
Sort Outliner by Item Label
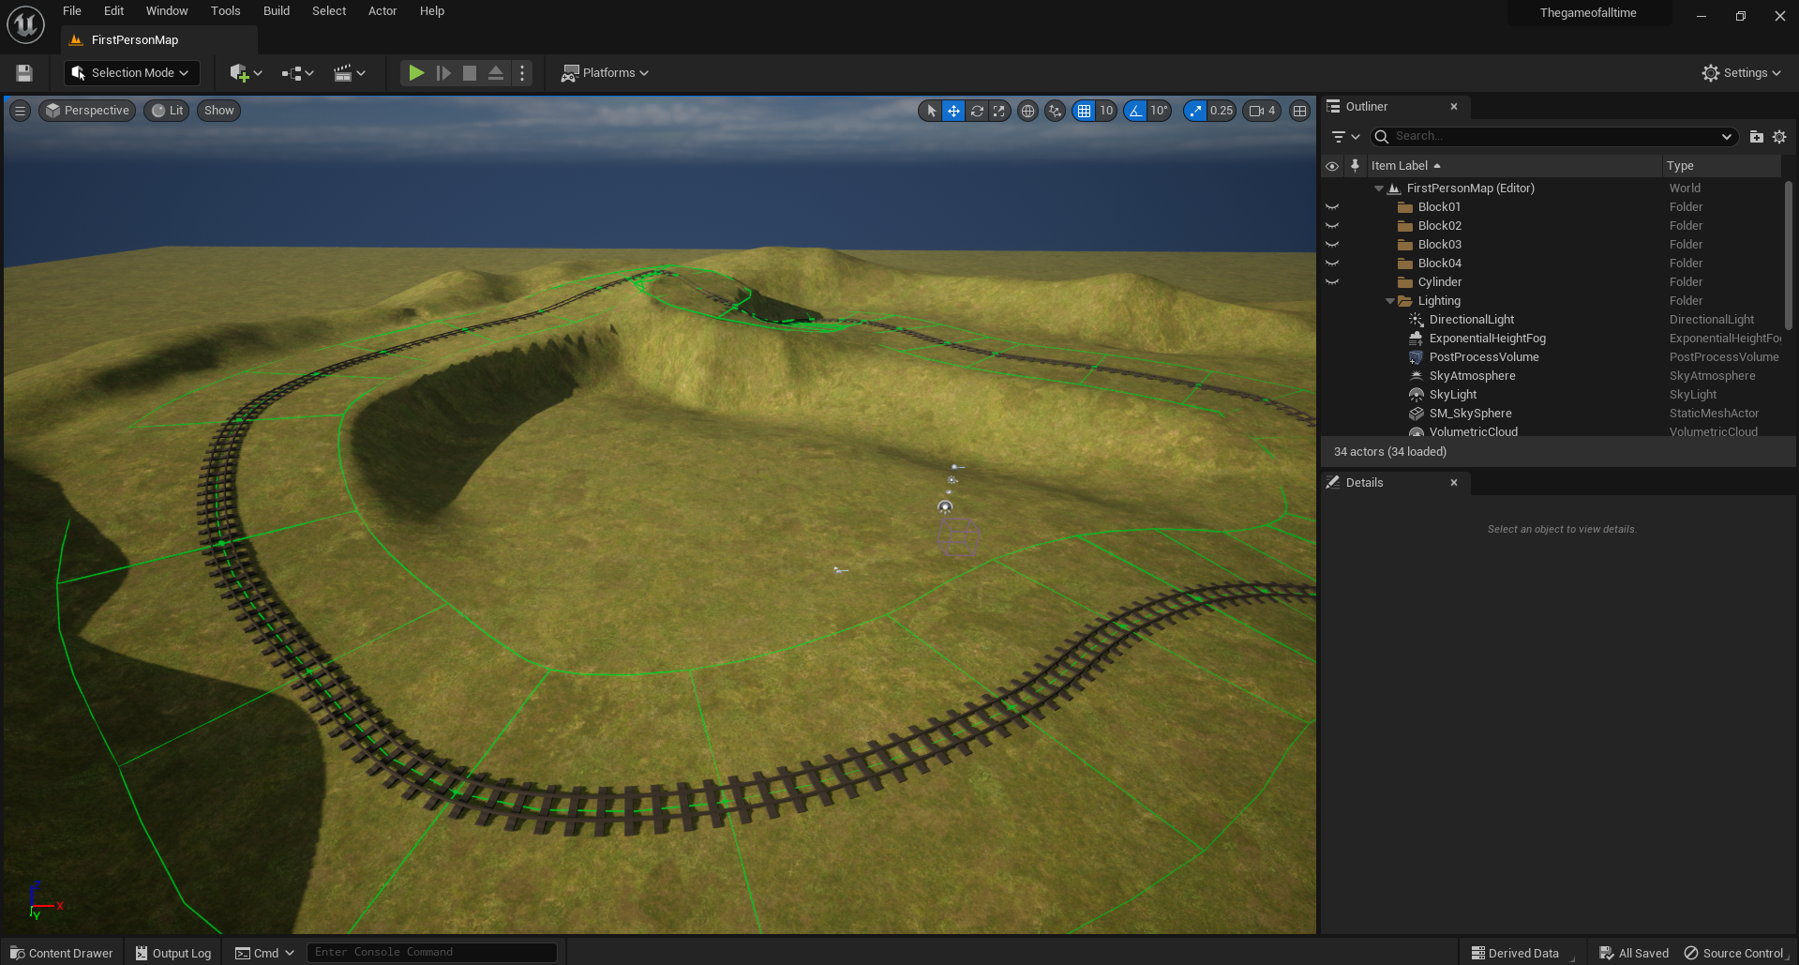(x=1513, y=166)
